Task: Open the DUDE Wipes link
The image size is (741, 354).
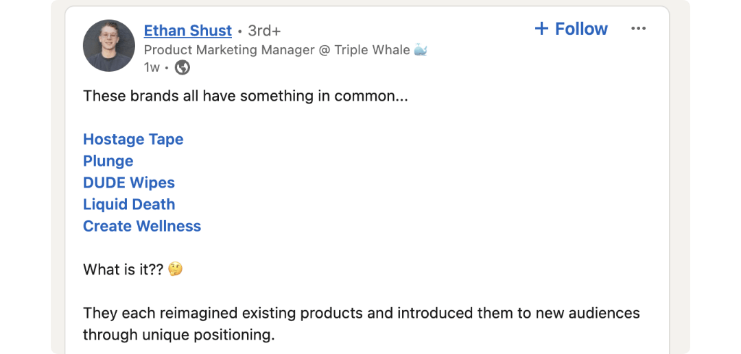Action: (129, 183)
